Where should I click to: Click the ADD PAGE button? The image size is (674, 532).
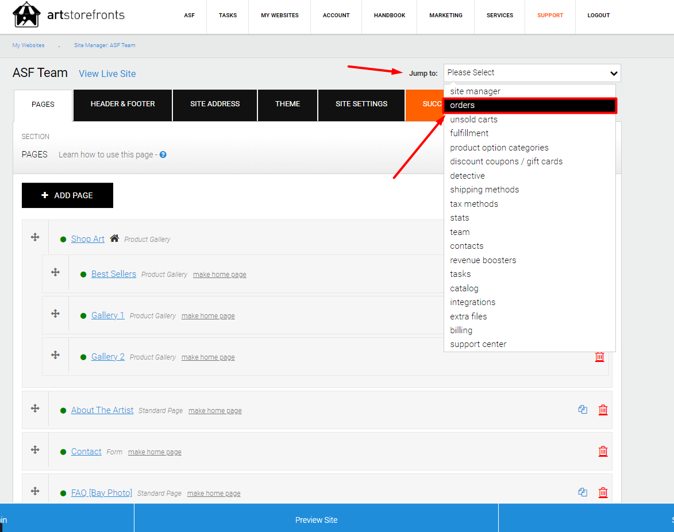coord(67,195)
